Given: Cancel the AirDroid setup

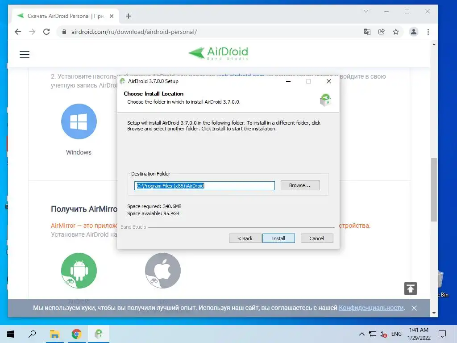Looking at the screenshot, I should (x=316, y=238).
